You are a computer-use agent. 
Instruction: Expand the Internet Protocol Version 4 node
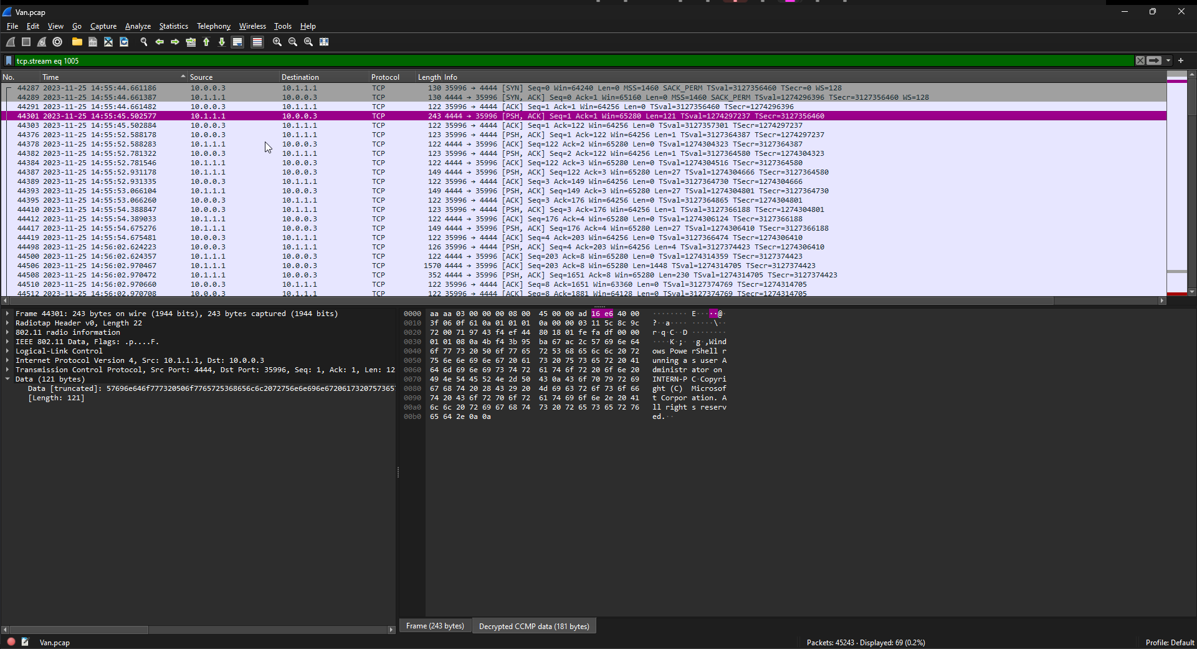(7, 360)
